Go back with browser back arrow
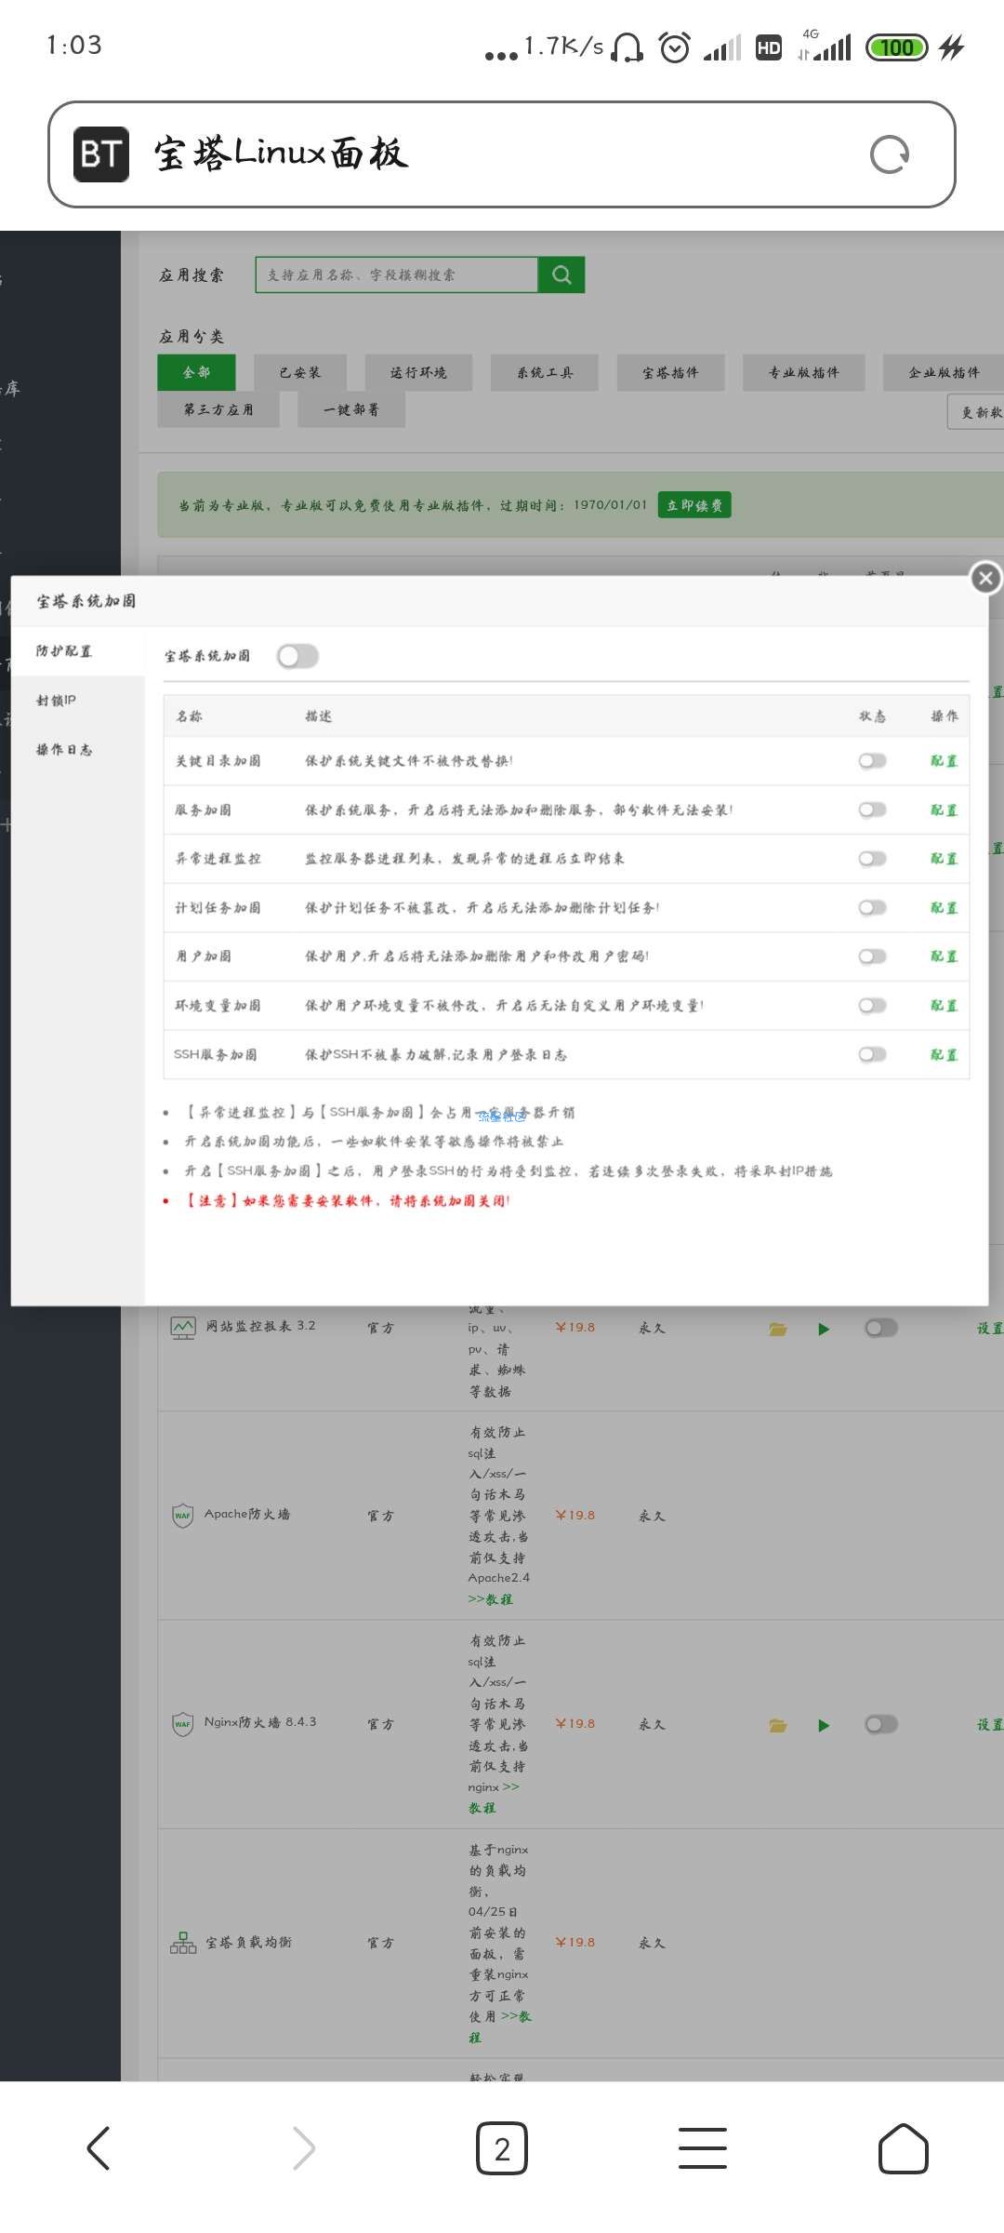 (99, 2148)
